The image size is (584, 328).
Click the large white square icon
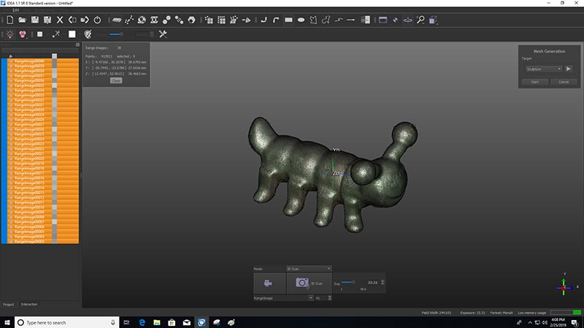pyautogui.click(x=72, y=34)
